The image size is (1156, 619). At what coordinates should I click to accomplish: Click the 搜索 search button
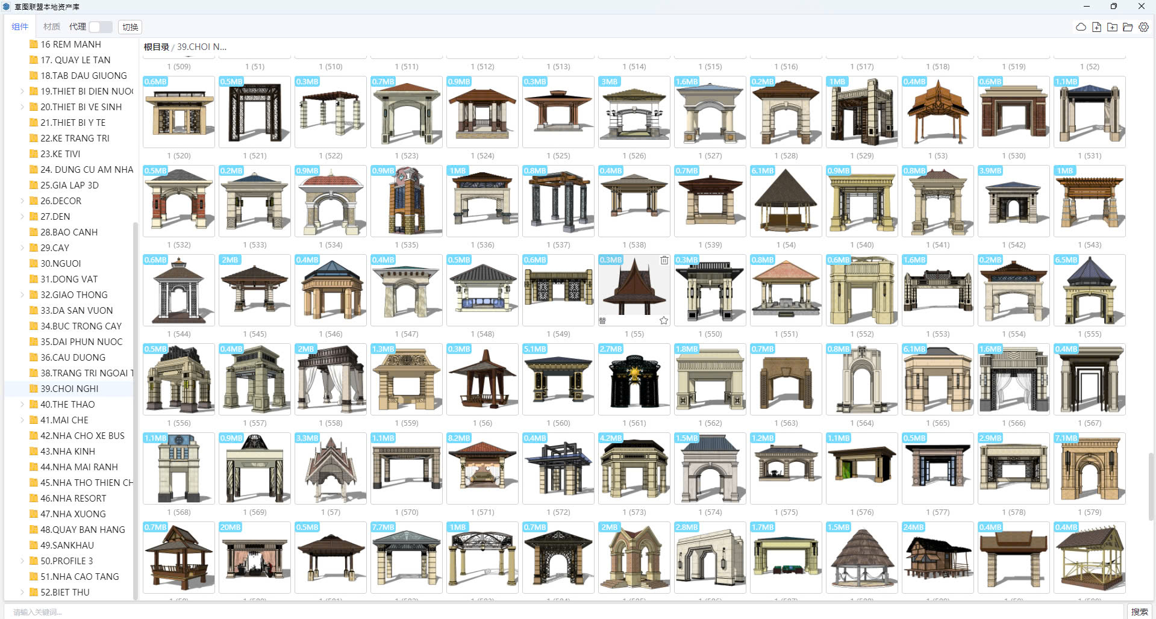pos(1139,612)
